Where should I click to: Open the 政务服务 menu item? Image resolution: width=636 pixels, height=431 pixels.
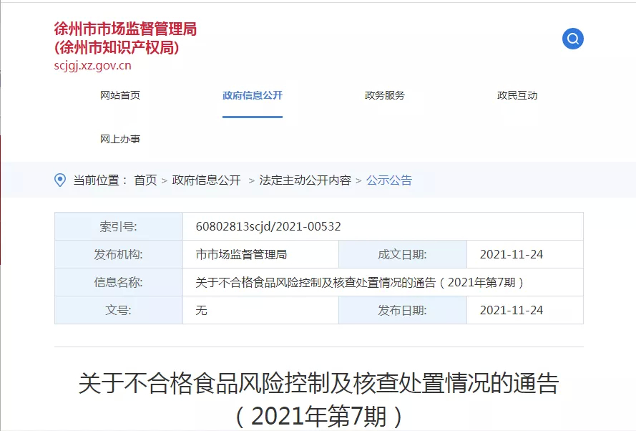(x=384, y=95)
